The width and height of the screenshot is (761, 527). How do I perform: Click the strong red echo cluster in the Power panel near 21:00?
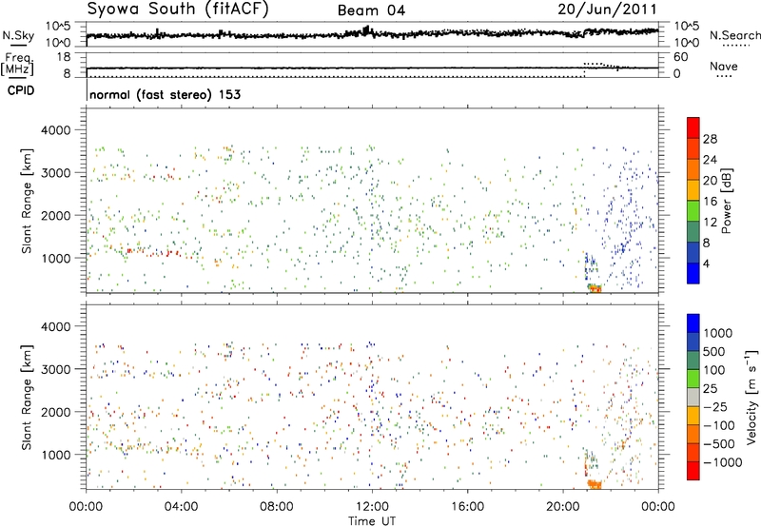(595, 288)
